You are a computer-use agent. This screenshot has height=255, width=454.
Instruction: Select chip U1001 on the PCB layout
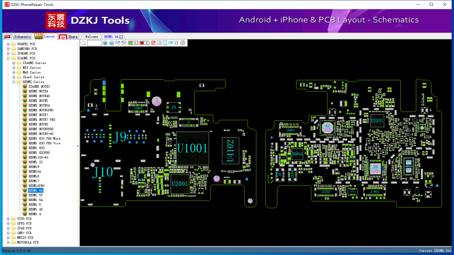tap(192, 148)
